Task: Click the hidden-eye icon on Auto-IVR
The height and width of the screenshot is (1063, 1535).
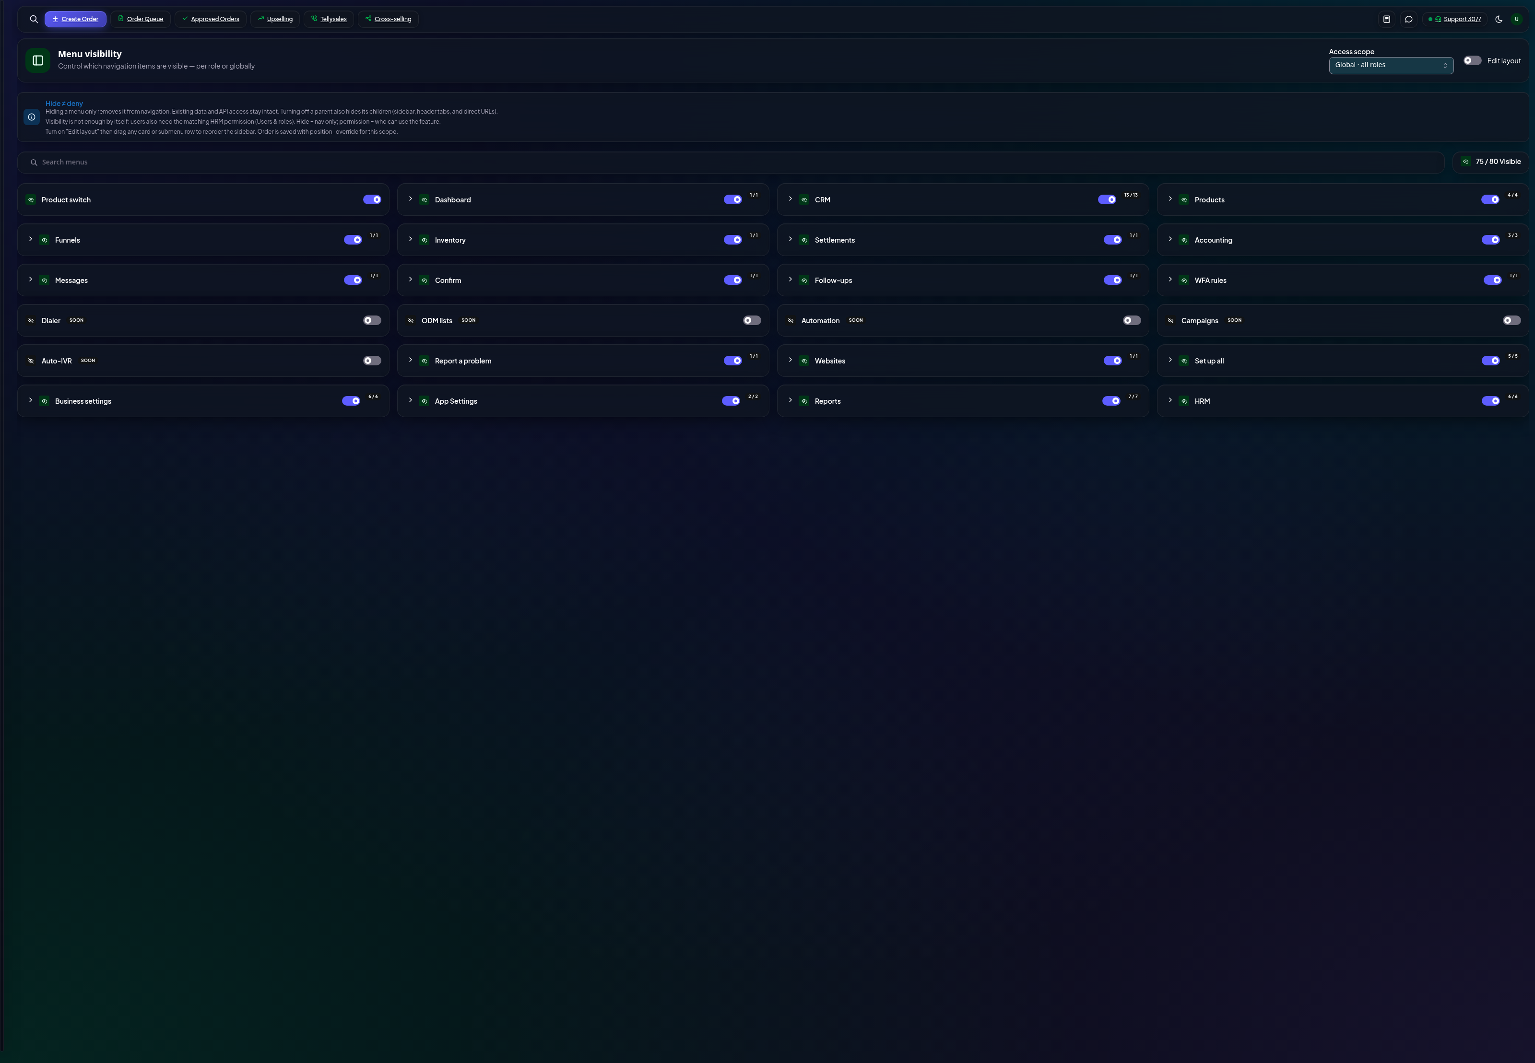Action: [x=31, y=361]
